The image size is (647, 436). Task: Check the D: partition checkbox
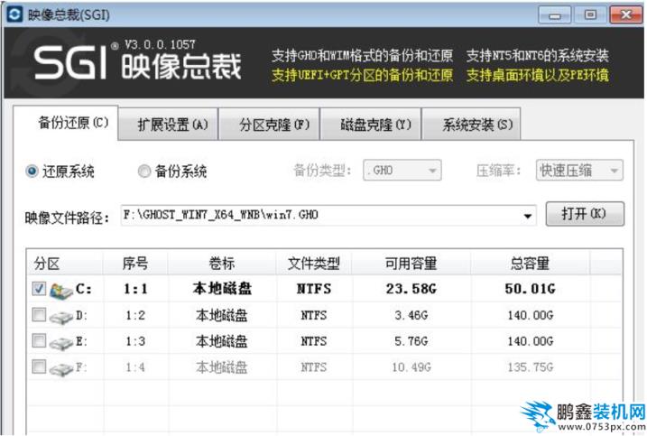tap(39, 315)
